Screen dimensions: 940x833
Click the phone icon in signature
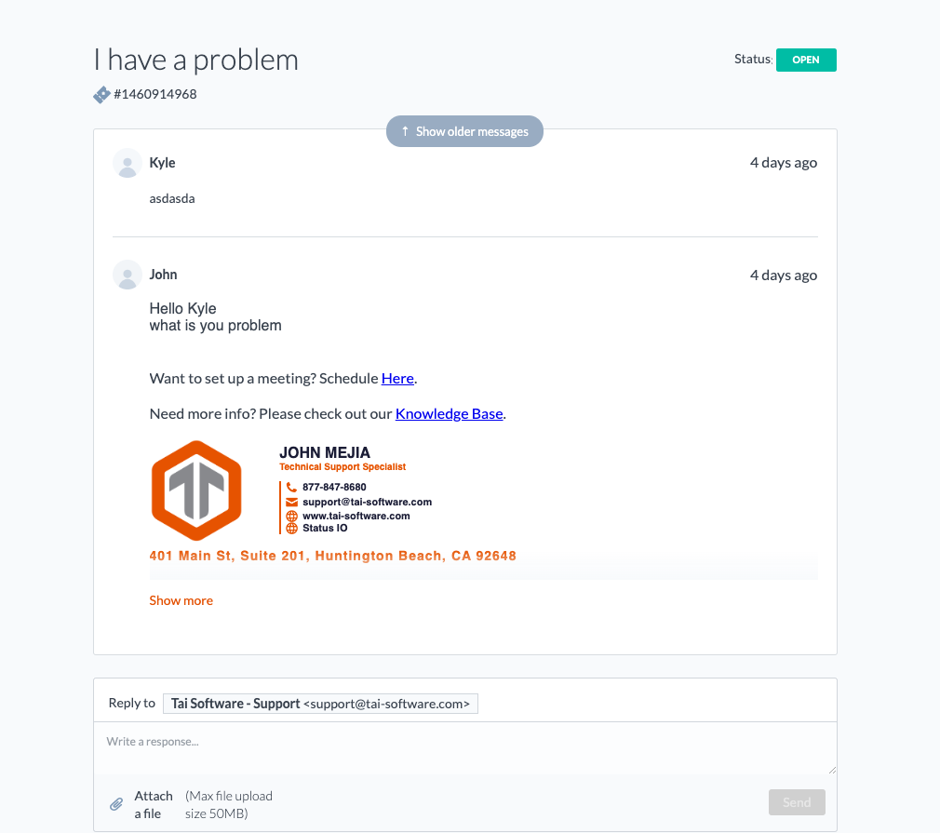pyautogui.click(x=291, y=487)
